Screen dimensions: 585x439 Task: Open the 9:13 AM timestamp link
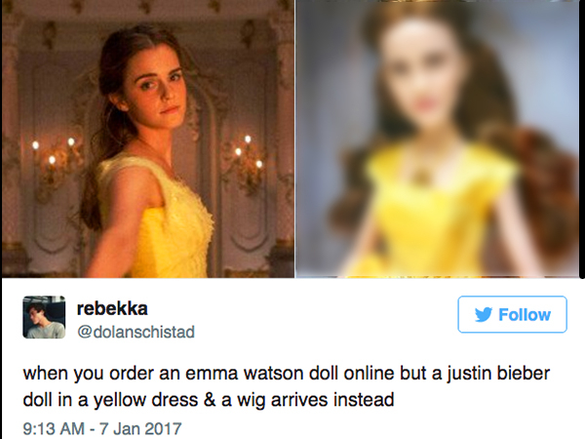tap(54, 428)
